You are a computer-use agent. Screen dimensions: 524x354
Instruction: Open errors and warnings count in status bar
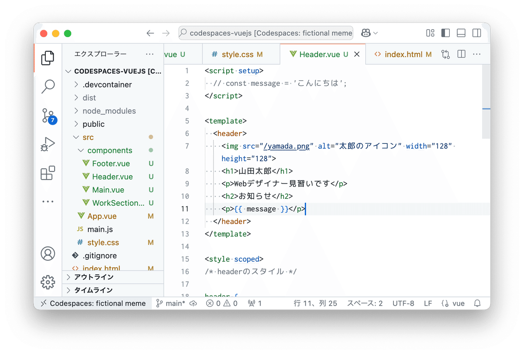pos(222,303)
